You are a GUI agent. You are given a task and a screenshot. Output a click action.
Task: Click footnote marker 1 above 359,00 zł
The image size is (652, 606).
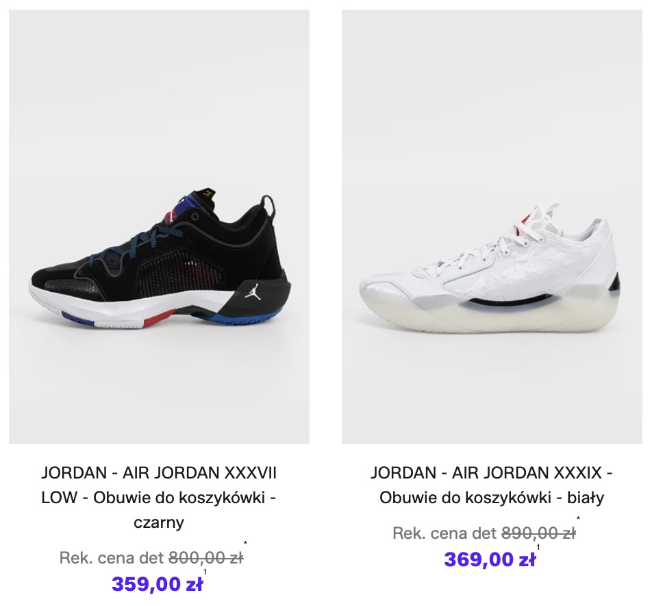click(205, 572)
